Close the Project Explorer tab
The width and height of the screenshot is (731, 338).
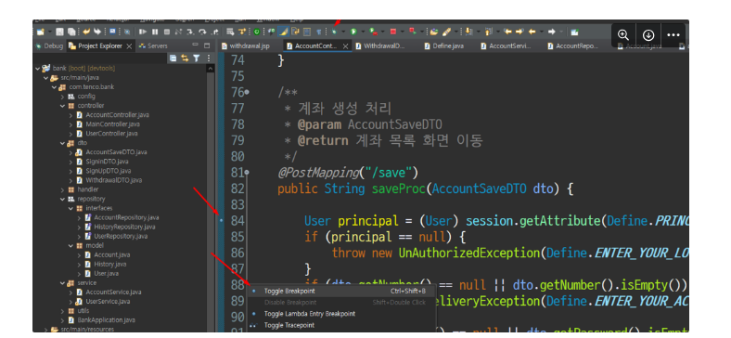129,45
